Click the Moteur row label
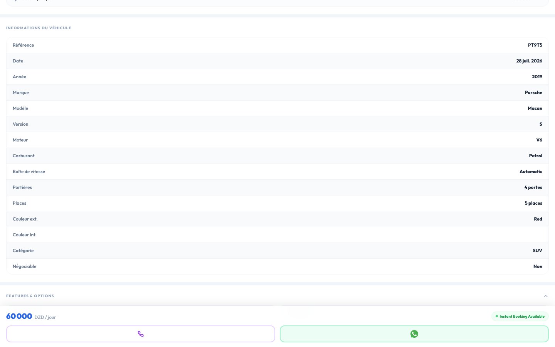The image size is (555, 347). [20, 140]
